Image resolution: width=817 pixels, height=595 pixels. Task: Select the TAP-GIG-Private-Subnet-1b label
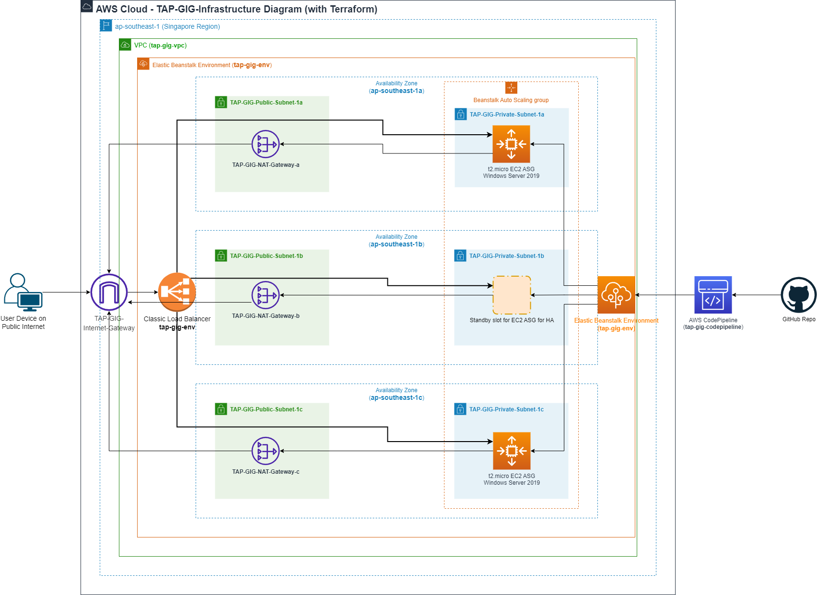pos(506,256)
